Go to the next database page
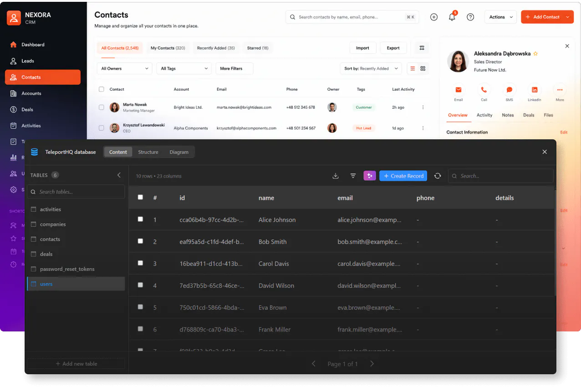 pos(372,363)
